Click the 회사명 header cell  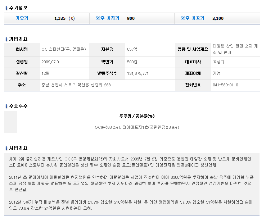[x=22, y=50]
